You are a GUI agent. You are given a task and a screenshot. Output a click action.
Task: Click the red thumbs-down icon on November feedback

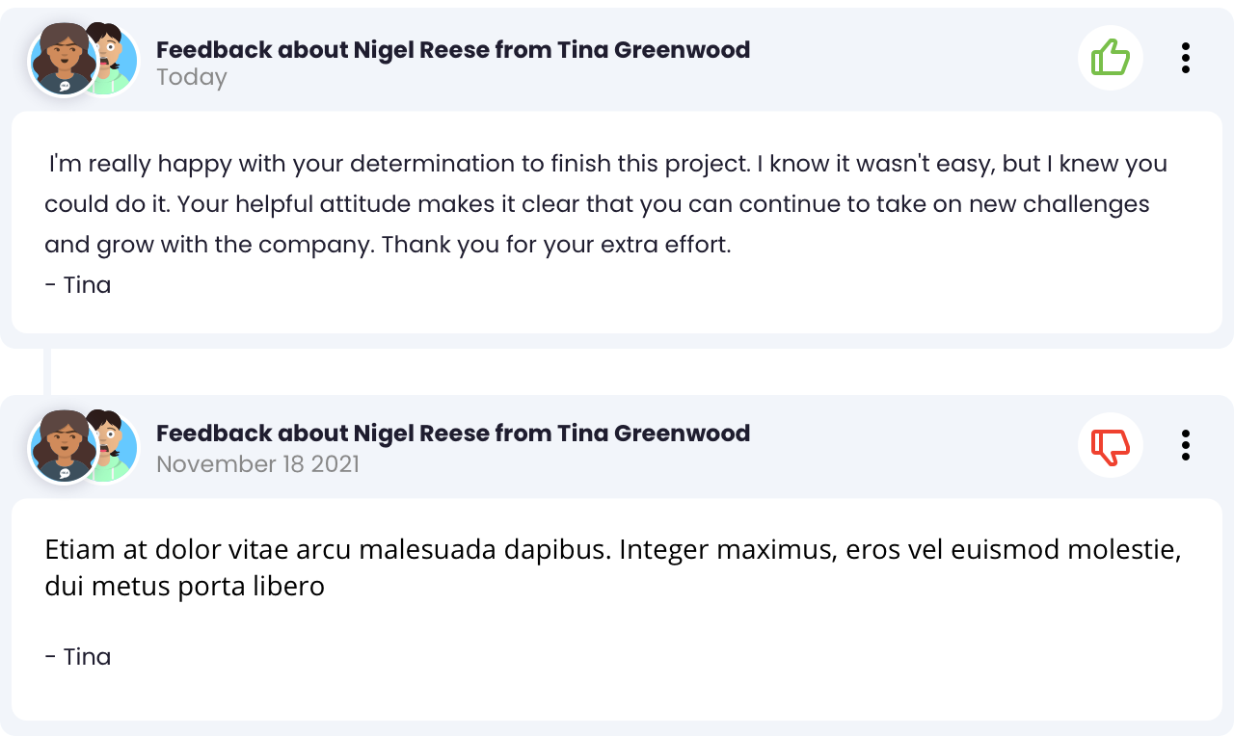click(x=1111, y=445)
